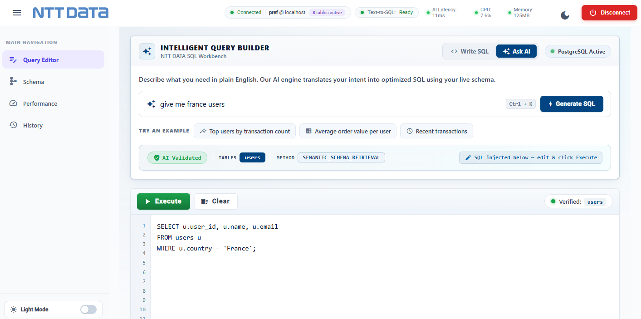Toggle dark mode moon icon
The width and height of the screenshot is (641, 319).
click(x=565, y=15)
